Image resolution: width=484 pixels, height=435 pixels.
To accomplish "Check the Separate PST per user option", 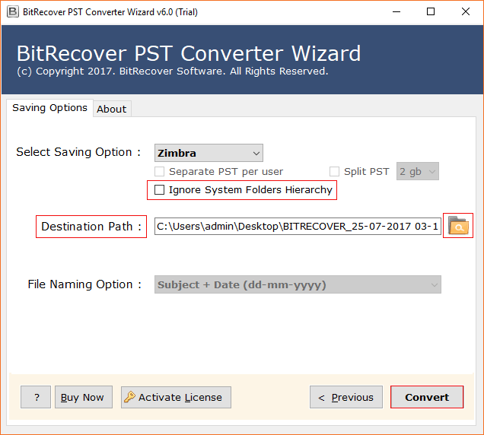I will tap(159, 172).
